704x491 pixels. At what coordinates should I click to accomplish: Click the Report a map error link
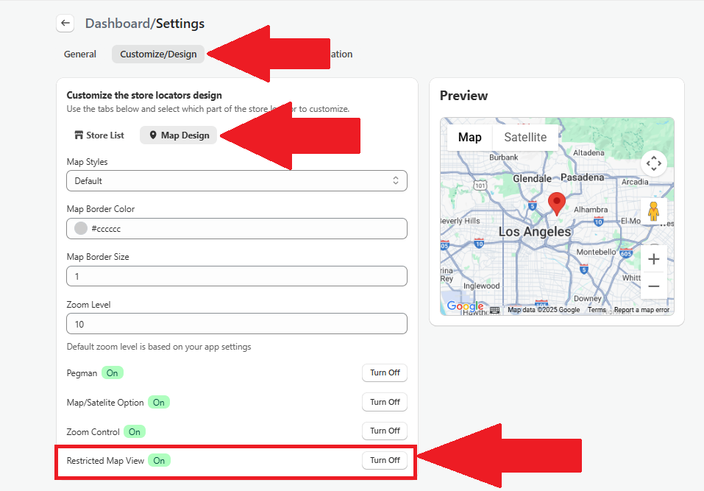(x=641, y=310)
